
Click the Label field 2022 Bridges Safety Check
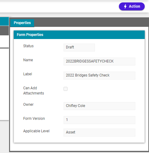click(99, 76)
